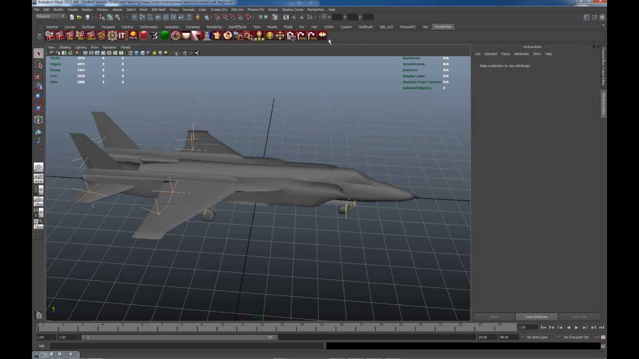Open the viewport Shading menu
The width and height of the screenshot is (639, 359).
coord(65,47)
